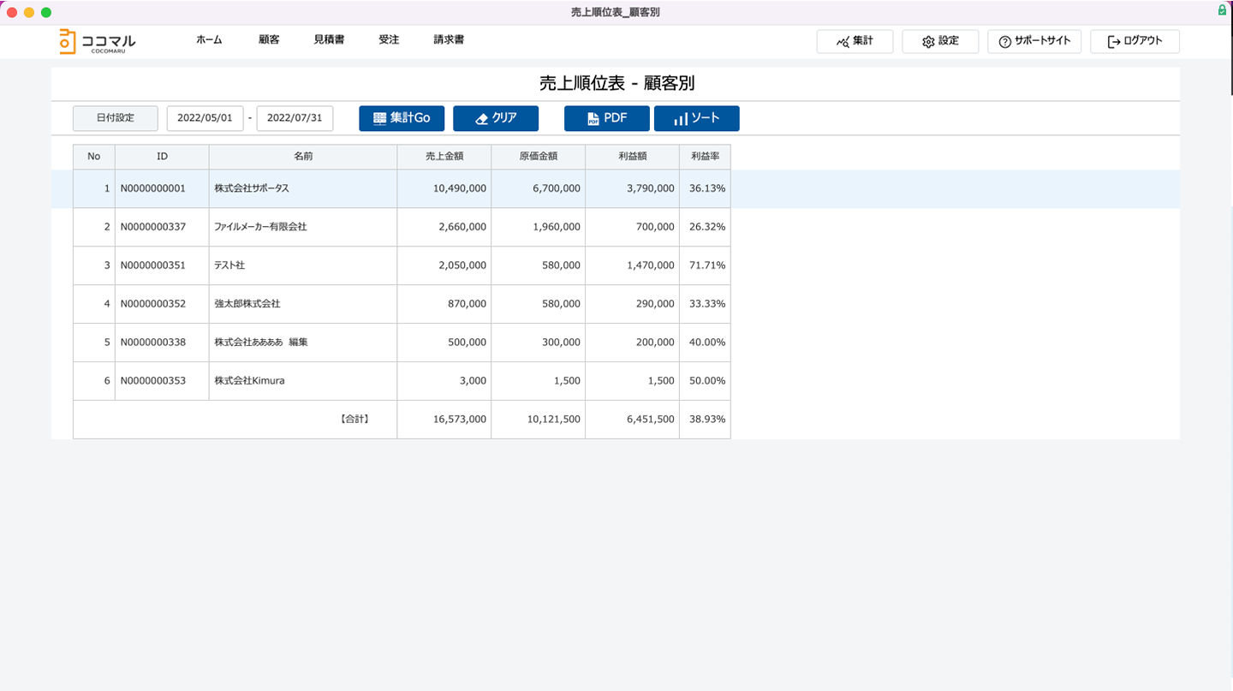
Task: Click the PDF document icon
Action: [x=593, y=118]
